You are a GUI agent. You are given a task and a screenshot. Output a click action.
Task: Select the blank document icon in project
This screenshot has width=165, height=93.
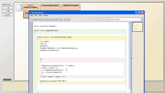click(x=19, y=7)
